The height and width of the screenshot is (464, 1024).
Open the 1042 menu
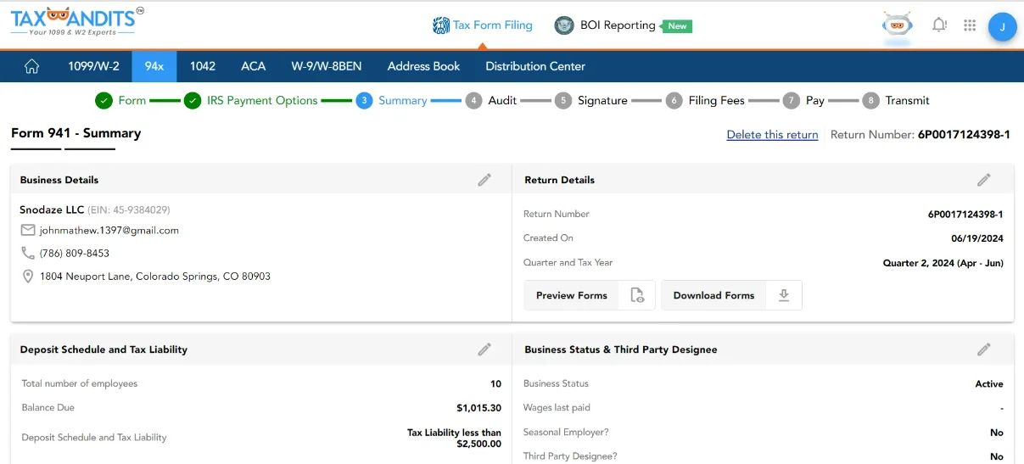[x=203, y=66]
